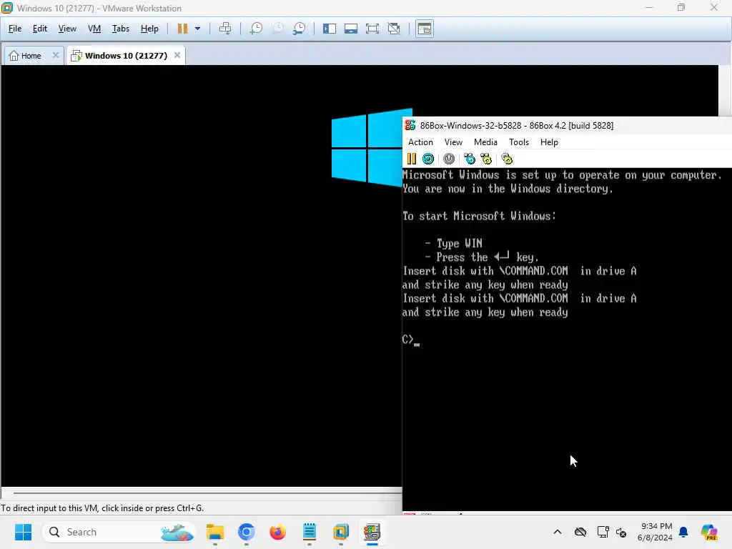Image resolution: width=732 pixels, height=549 pixels.
Task: Click the 86Box taskbar icon
Action: [372, 532]
